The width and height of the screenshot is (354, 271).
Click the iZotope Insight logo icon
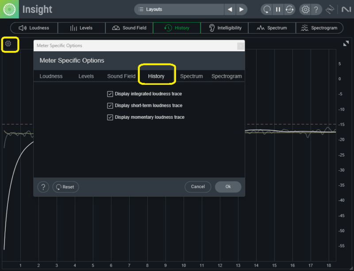9,9
